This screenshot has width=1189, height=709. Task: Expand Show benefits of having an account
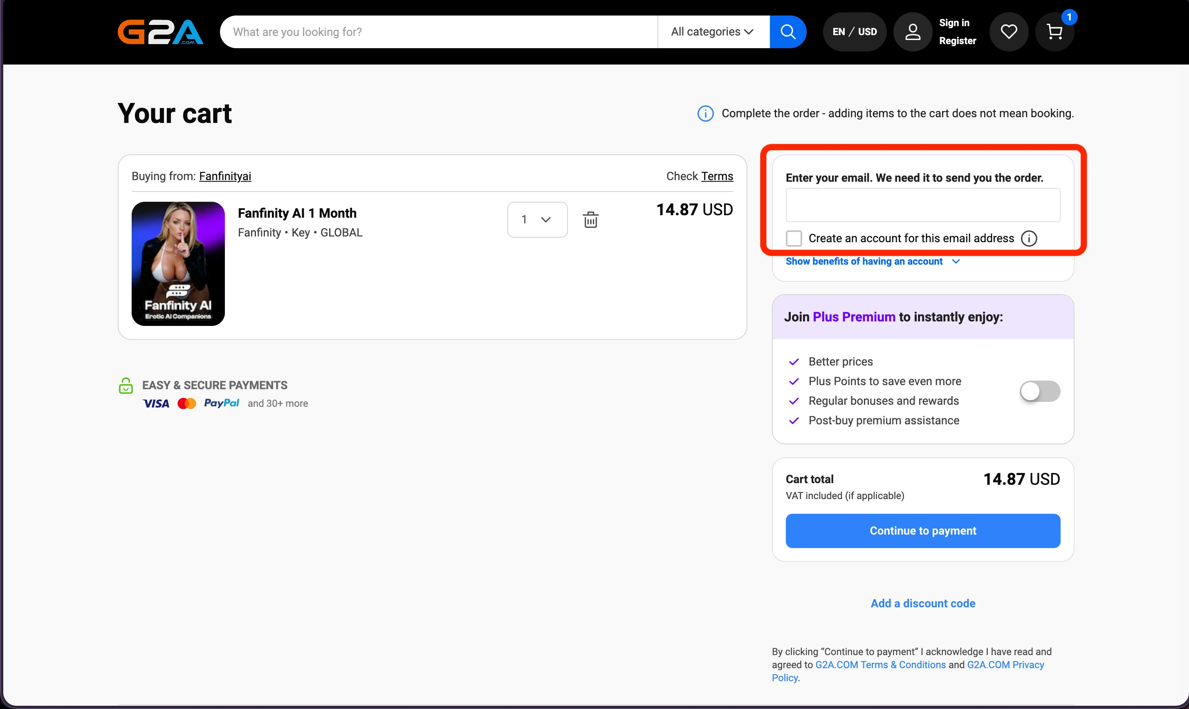pos(873,261)
